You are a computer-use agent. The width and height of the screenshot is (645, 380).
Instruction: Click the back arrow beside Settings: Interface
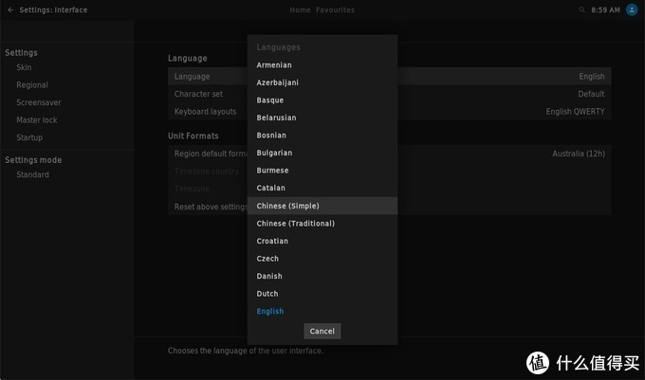(x=9, y=10)
